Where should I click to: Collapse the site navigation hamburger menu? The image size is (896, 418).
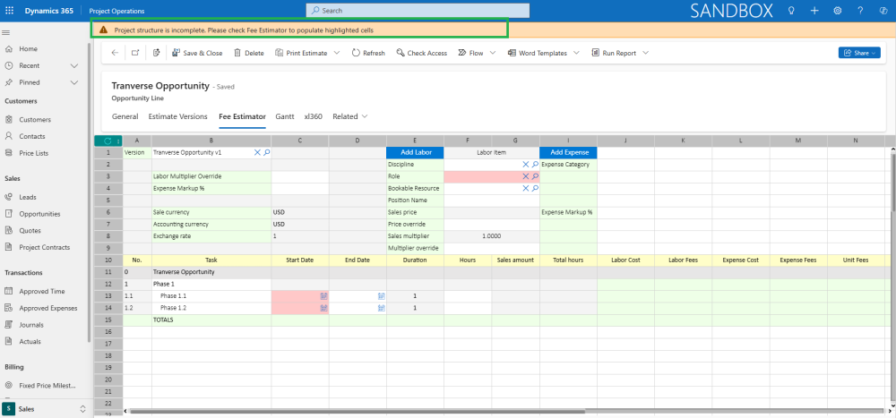coord(5,32)
